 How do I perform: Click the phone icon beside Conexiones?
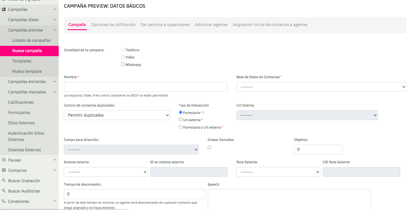pos(4,201)
